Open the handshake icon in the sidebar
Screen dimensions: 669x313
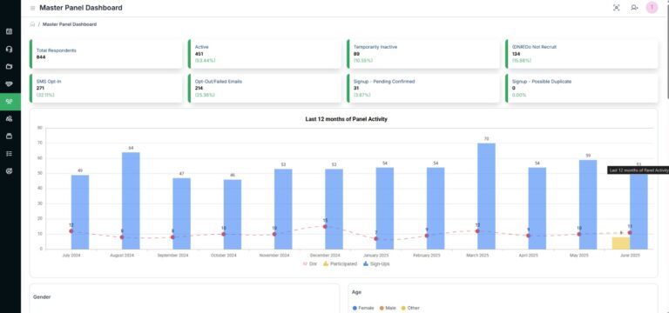10,83
